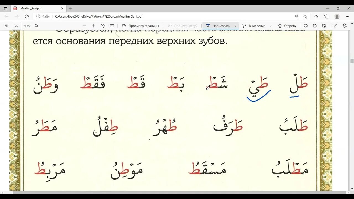Open Просмотр страницы page view
The height and width of the screenshot is (199, 354).
tap(141, 26)
